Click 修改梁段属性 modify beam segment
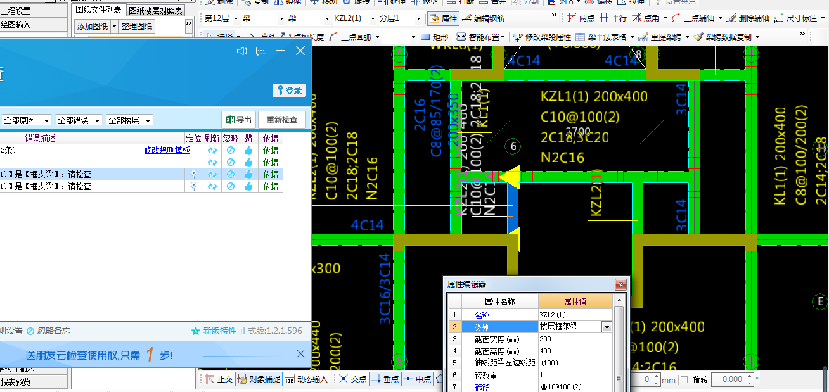The height and width of the screenshot is (392, 829). pyautogui.click(x=542, y=37)
